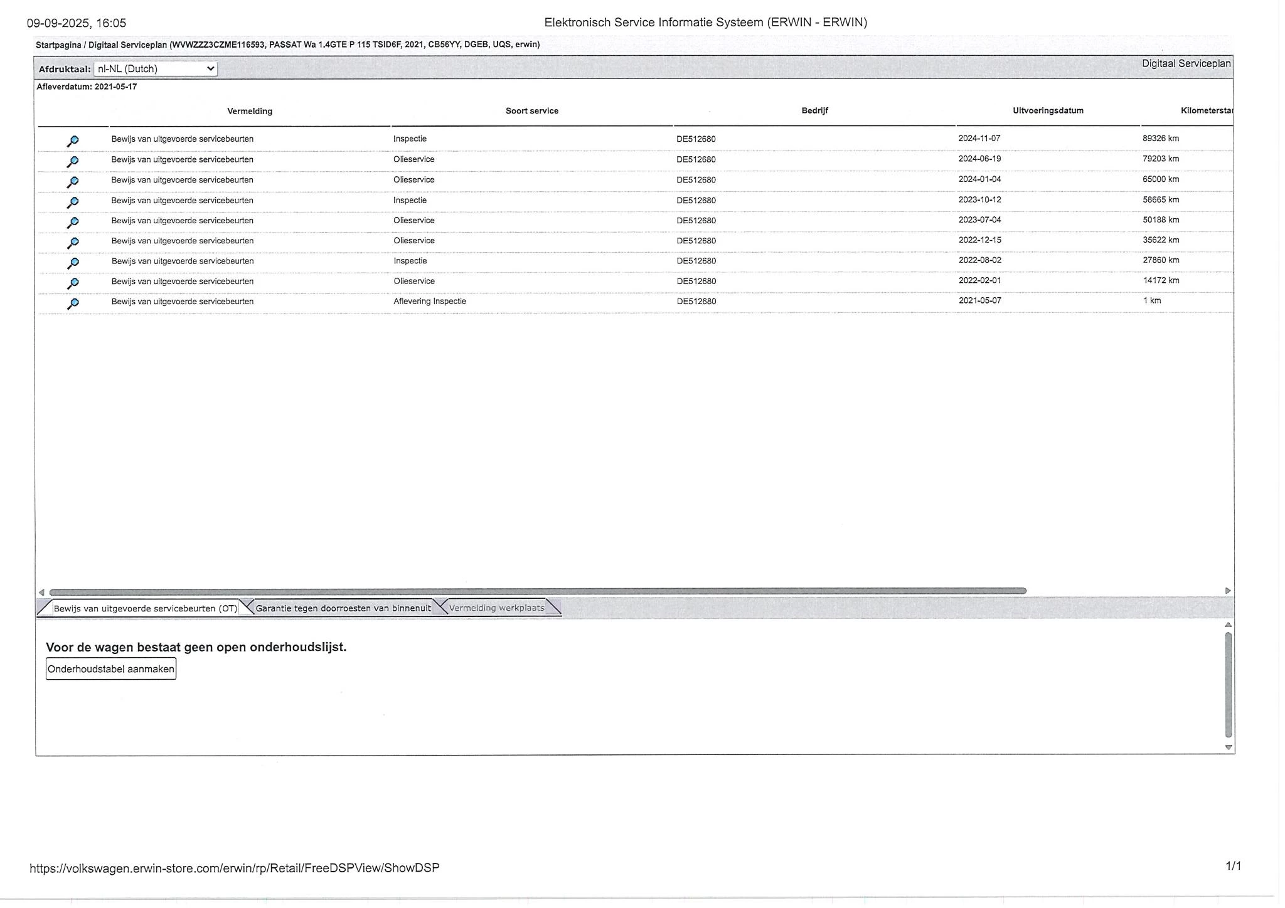Click the horizontal scrollbar thumb under the table
This screenshot has width=1285, height=908.
click(537, 591)
